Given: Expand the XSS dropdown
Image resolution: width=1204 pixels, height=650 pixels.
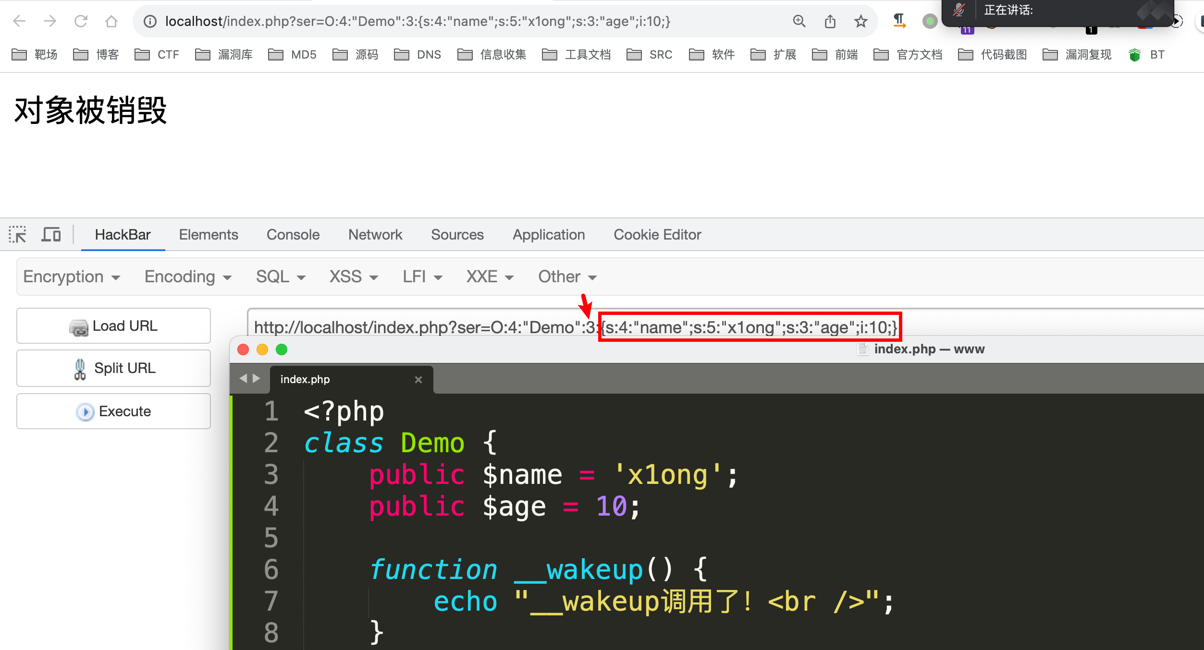Looking at the screenshot, I should (x=354, y=277).
